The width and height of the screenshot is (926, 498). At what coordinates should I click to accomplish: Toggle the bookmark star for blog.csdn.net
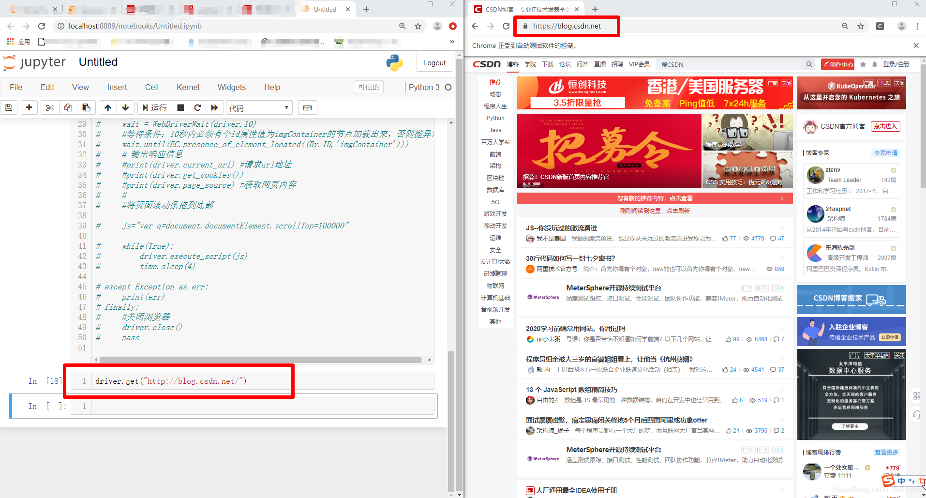coord(861,26)
